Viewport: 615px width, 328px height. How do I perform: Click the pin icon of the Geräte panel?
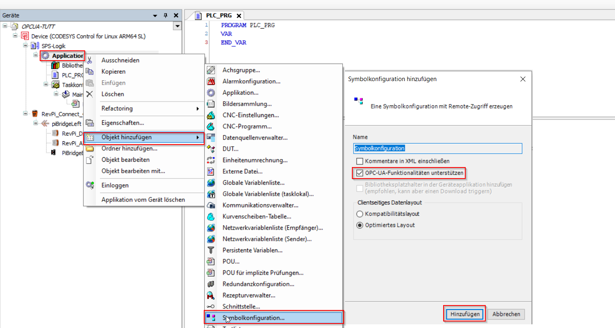click(x=165, y=16)
